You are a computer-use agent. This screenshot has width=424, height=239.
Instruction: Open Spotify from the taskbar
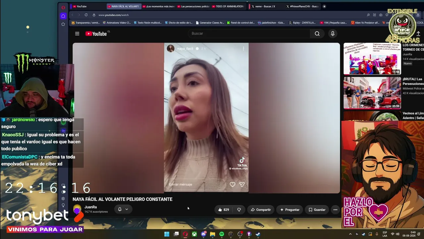pyautogui.click(x=222, y=234)
